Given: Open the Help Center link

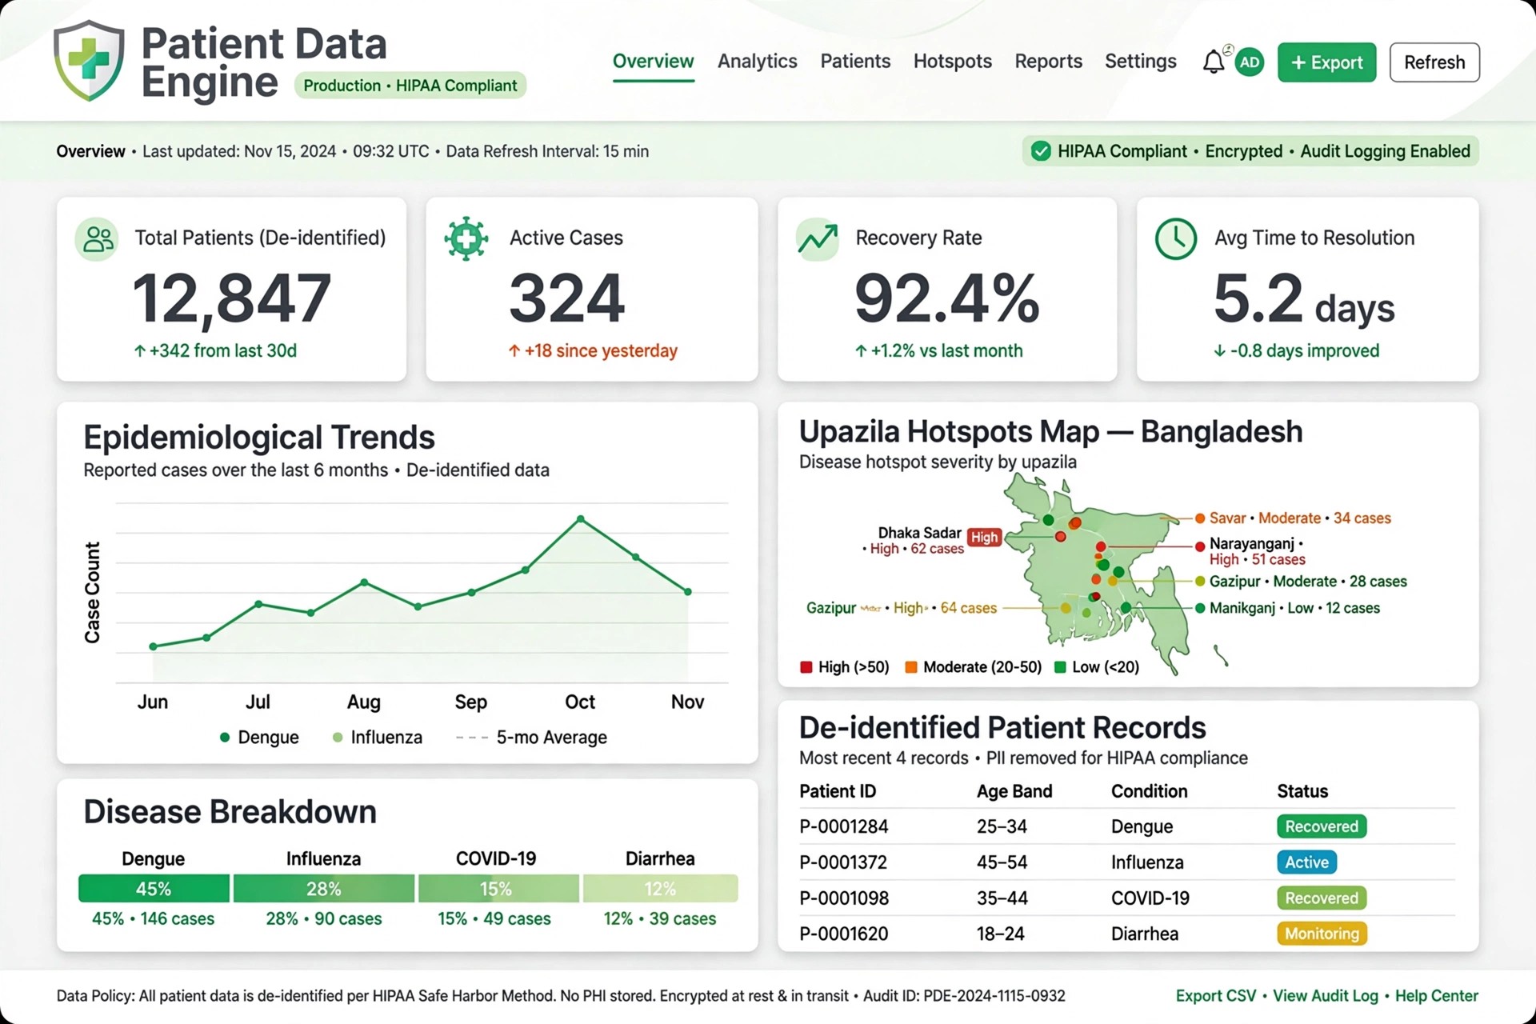Looking at the screenshot, I should [x=1437, y=996].
